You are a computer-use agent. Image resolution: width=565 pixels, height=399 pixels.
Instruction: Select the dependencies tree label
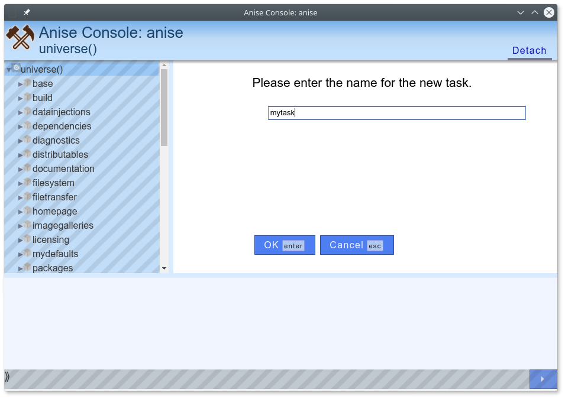pos(62,126)
